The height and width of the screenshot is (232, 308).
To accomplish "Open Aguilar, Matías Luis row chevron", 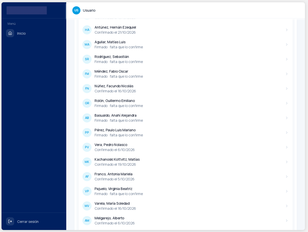I will point(287,45).
